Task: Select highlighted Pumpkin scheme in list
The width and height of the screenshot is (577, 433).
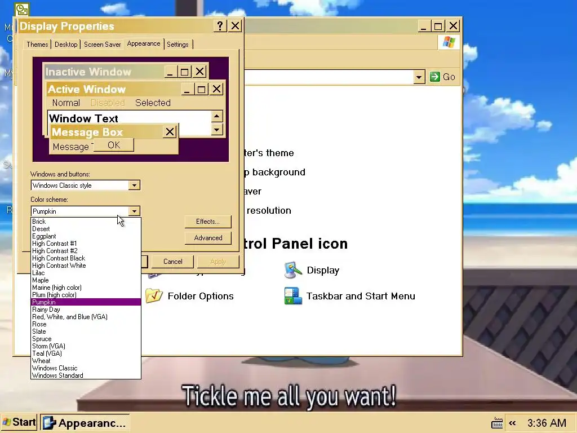Action: [86, 302]
